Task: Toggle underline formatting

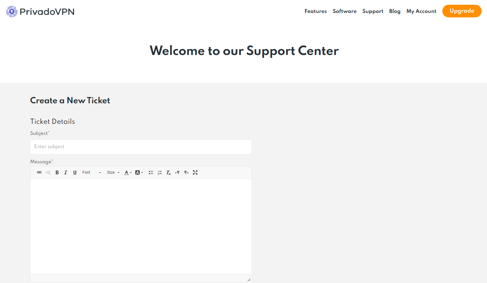Action: tap(75, 172)
